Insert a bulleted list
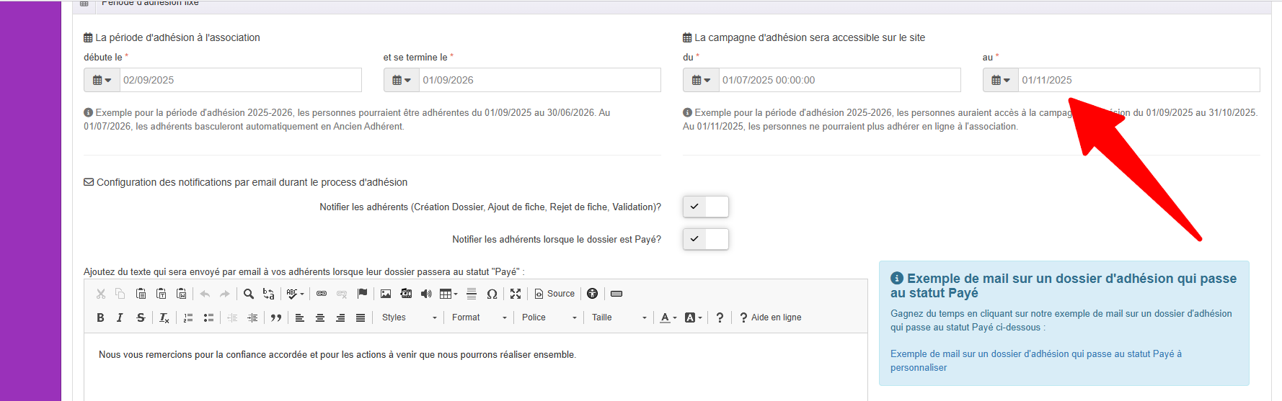 tap(208, 317)
